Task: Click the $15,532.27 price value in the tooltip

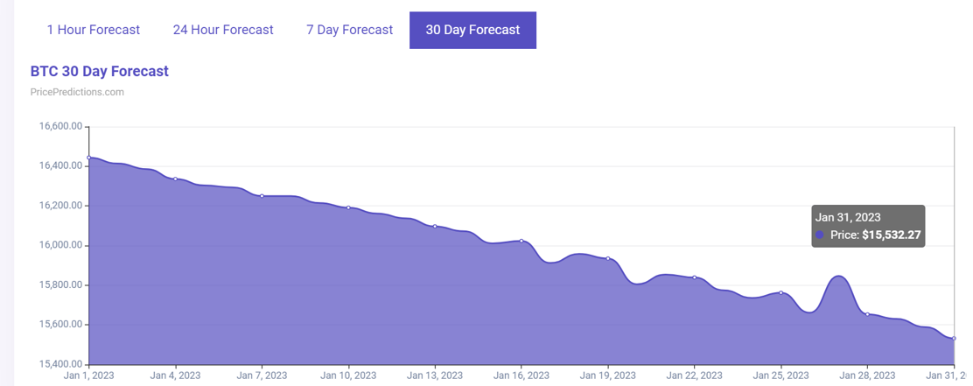Action: pos(892,235)
